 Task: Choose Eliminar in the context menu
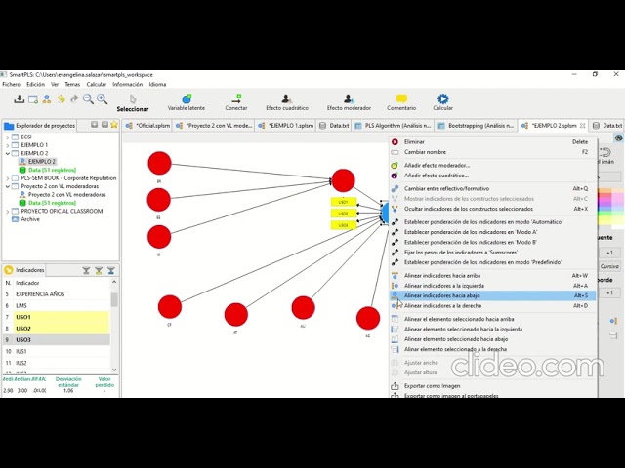click(492, 141)
